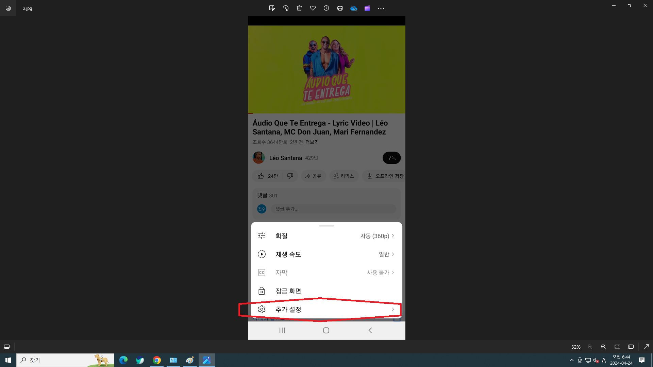Open the notification center icon
This screenshot has width=653, height=367.
coord(642,360)
